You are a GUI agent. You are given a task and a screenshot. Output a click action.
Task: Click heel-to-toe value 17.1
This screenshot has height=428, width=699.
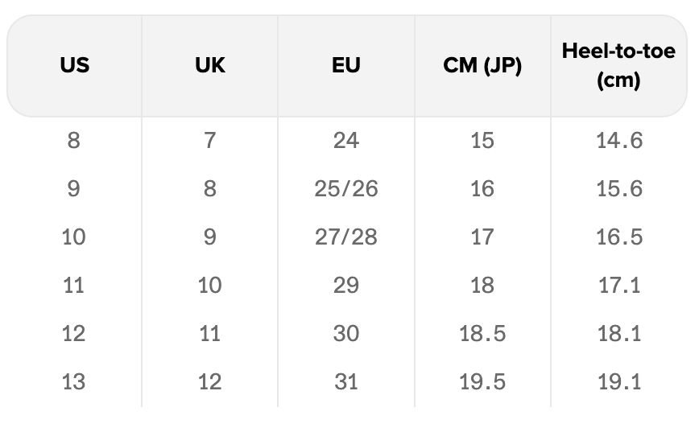[618, 285]
